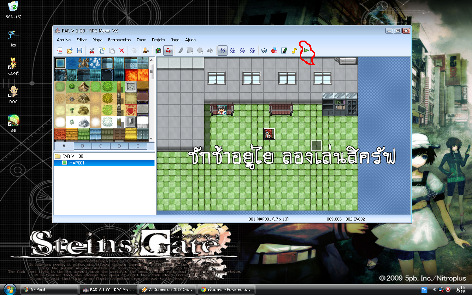Open the Ferramentas menu
Screen dimensions: 472x295
tap(119, 40)
